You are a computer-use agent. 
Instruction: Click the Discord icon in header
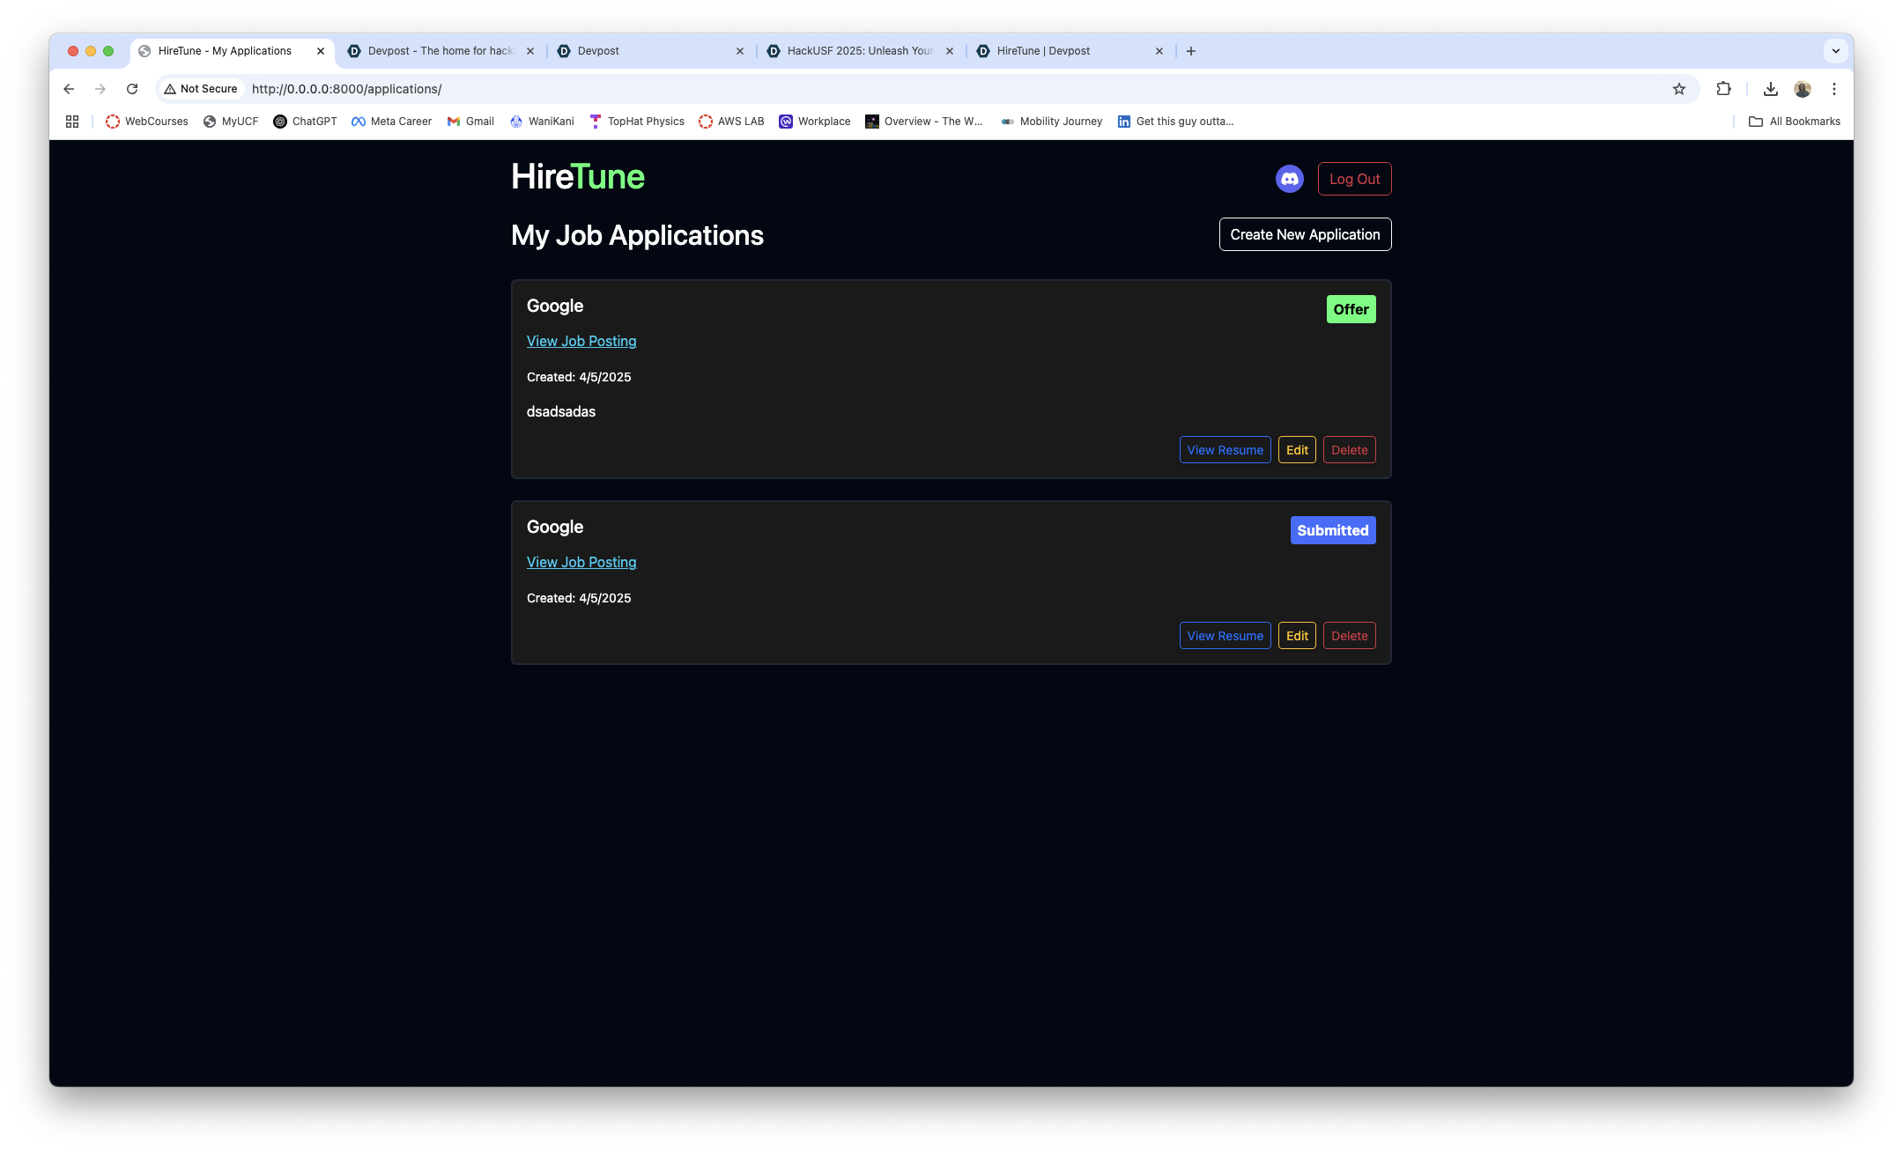click(1289, 179)
